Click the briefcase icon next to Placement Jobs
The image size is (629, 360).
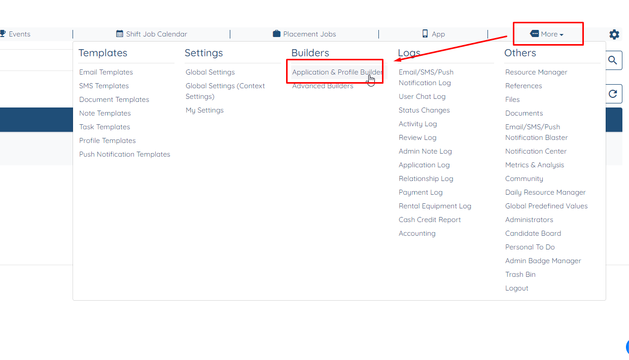click(276, 33)
